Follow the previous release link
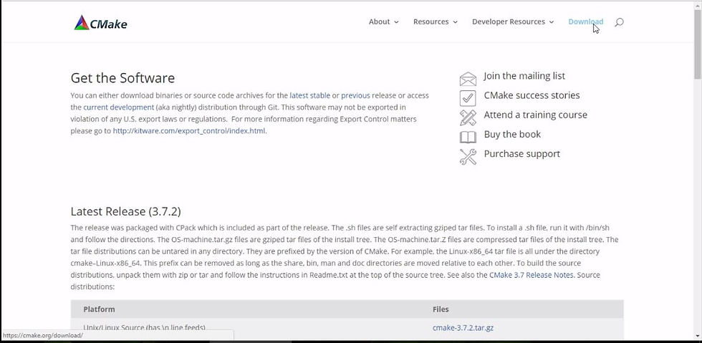 coord(355,95)
